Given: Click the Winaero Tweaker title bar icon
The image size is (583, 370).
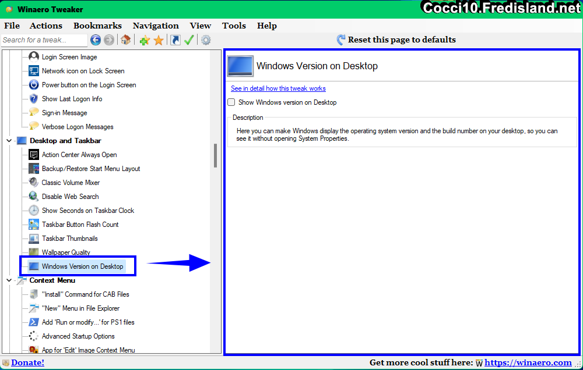Looking at the screenshot, I should [x=10, y=9].
